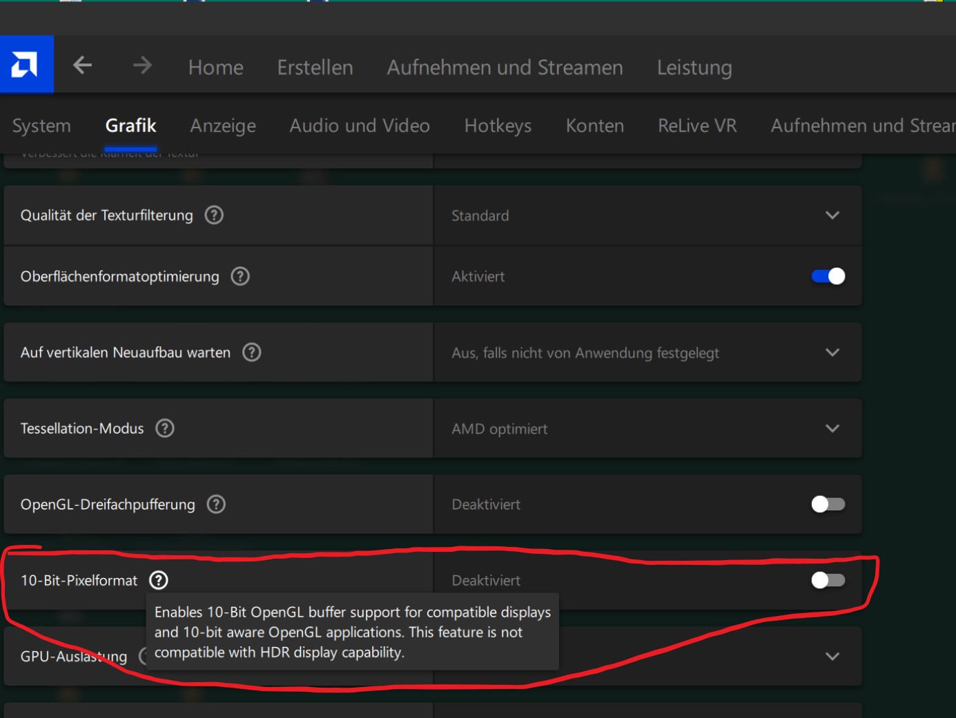Switch to Anzeige settings tab
The height and width of the screenshot is (718, 956).
223,126
